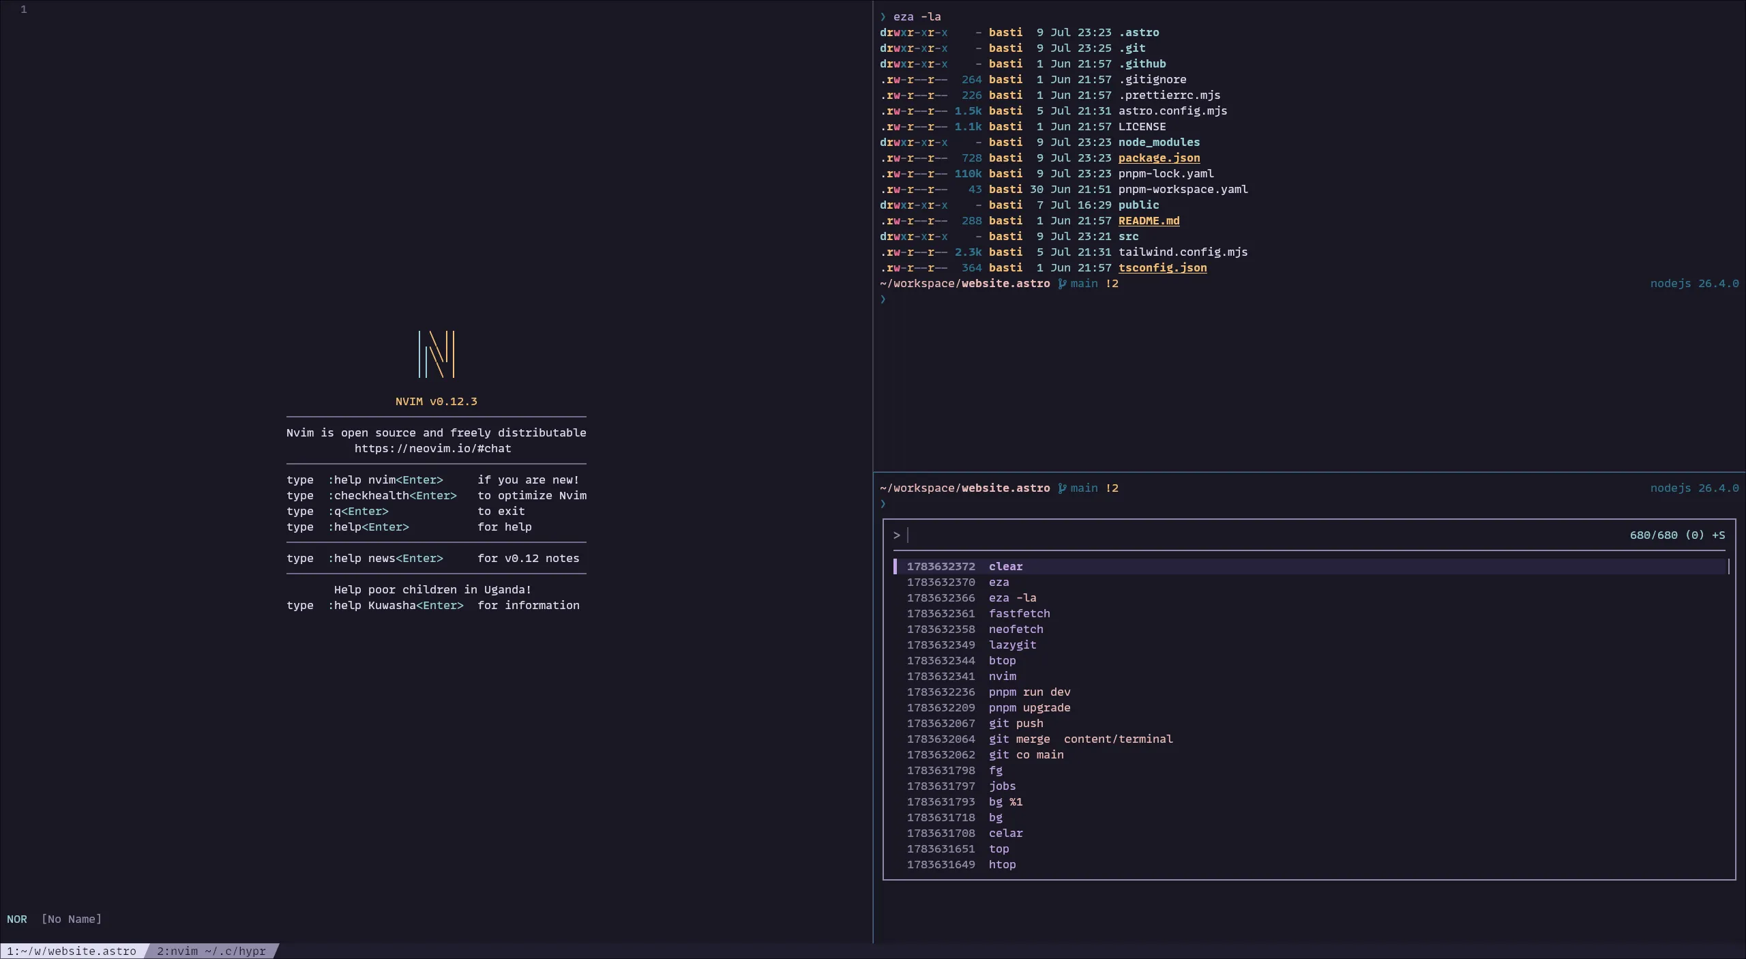Image resolution: width=1746 pixels, height=959 pixels.
Task: Click nodejs 26.4.0 in the upper pane
Action: (x=1694, y=284)
